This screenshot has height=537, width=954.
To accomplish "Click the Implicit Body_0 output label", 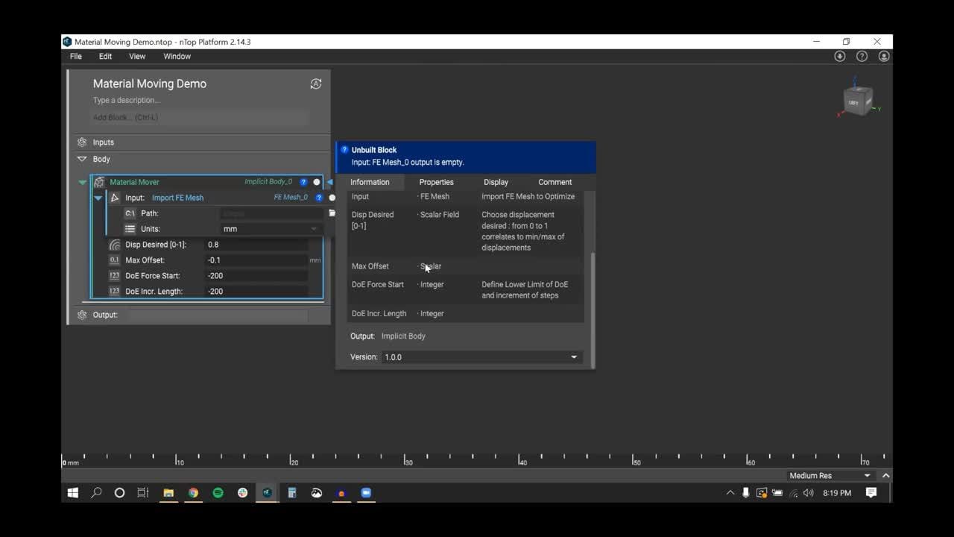I will (268, 182).
